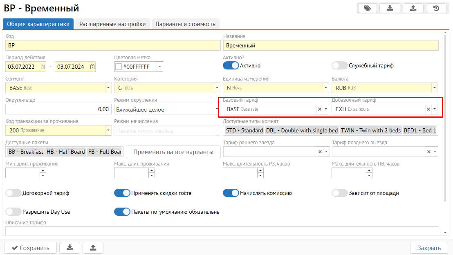Open the Сегмент BASE dropdown
This screenshot has width=453, height=255.
(108, 88)
